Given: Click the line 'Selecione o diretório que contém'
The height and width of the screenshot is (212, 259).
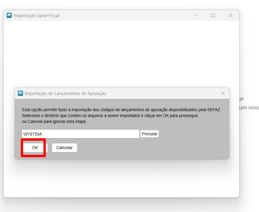Looking at the screenshot, I should (110, 116).
